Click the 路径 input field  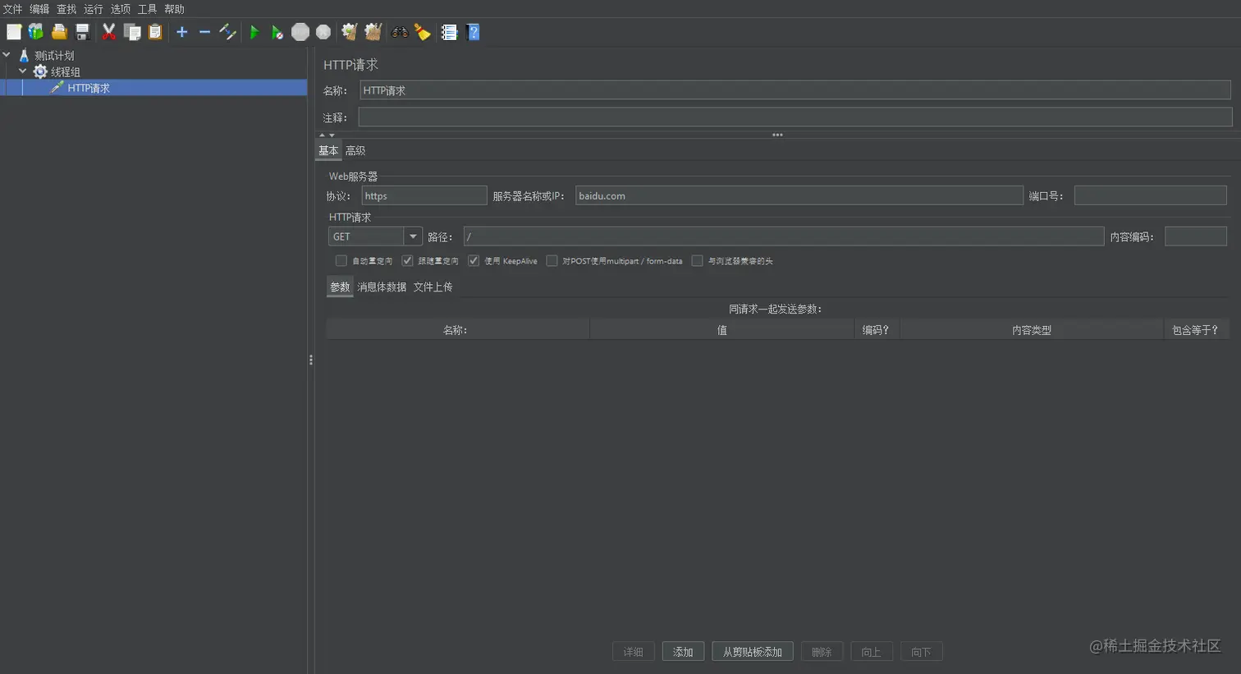[784, 236]
